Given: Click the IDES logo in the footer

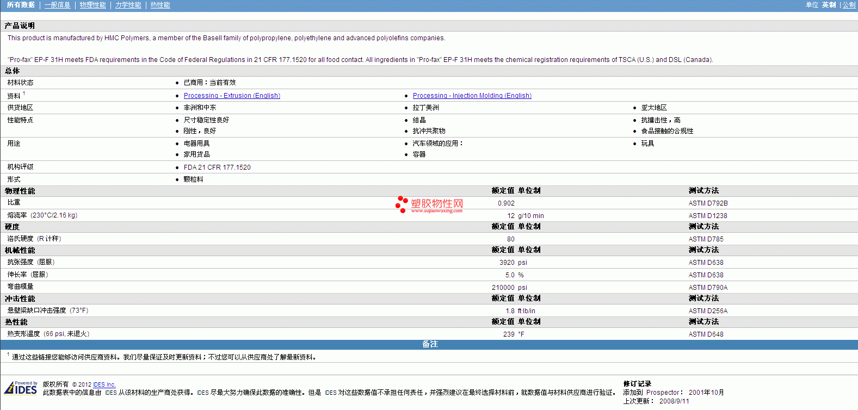Looking at the screenshot, I should click(x=21, y=388).
